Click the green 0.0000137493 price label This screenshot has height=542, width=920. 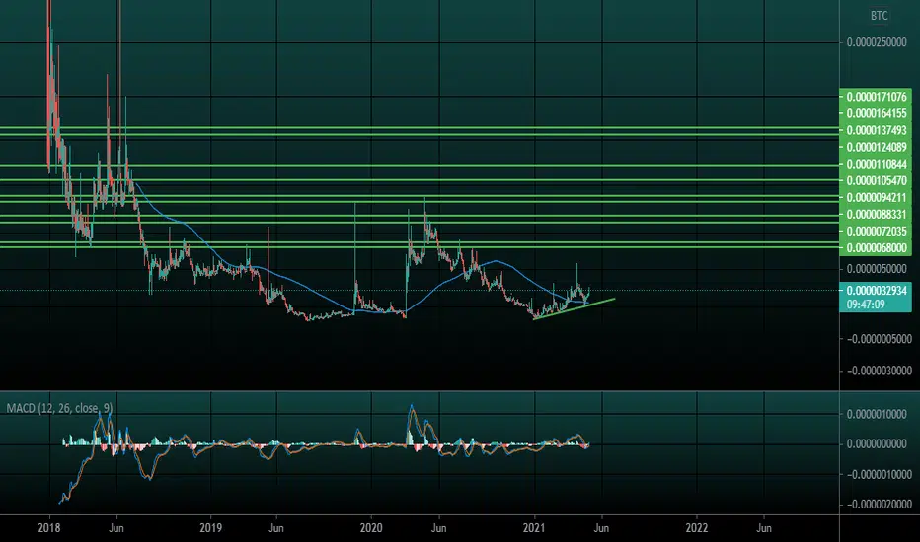[x=877, y=130]
